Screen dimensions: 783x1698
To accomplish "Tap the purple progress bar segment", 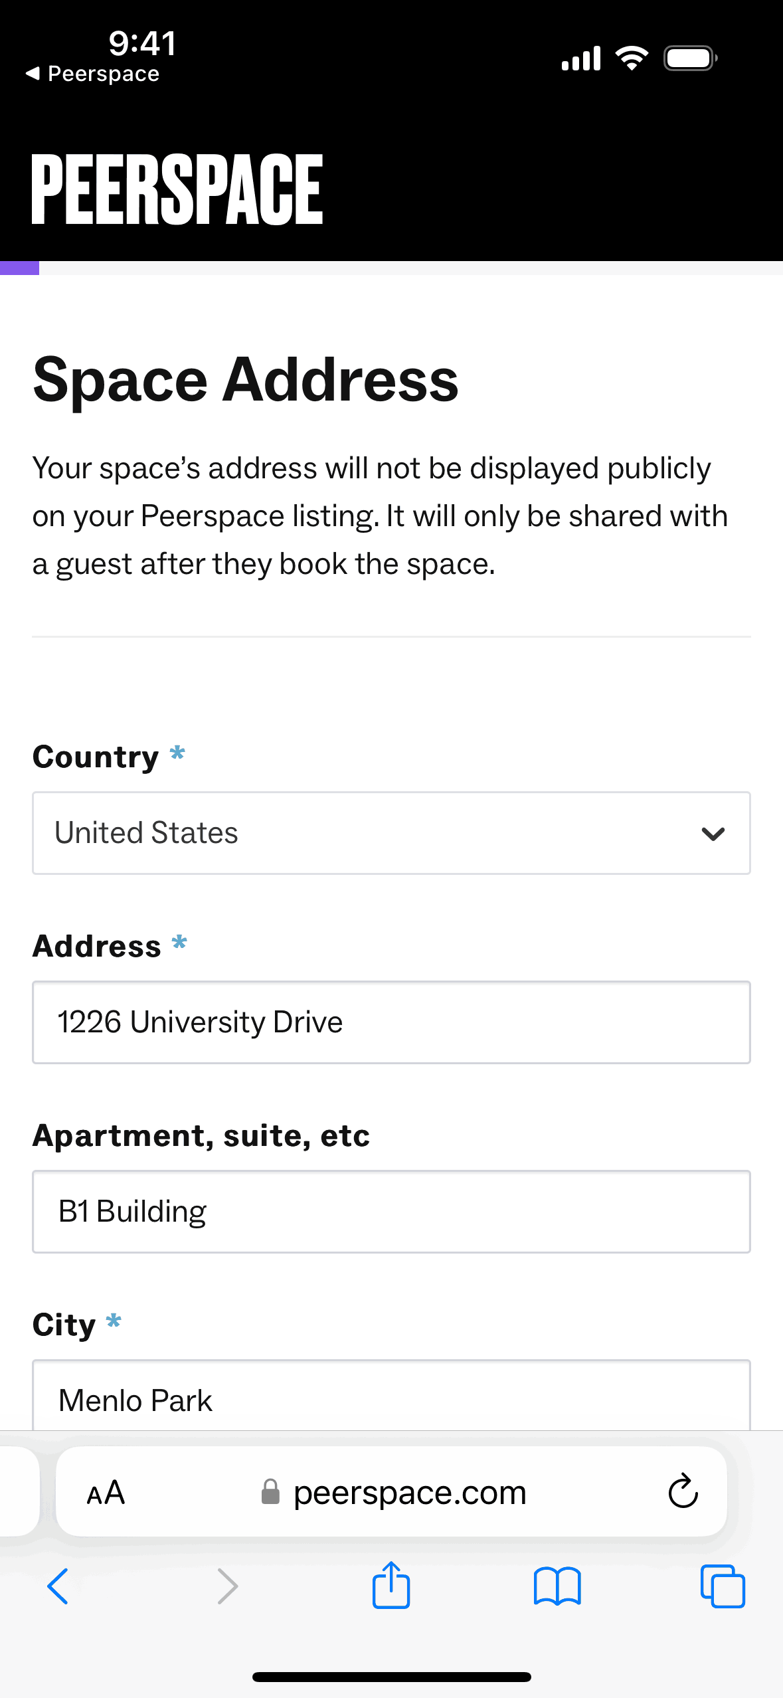I will [x=19, y=268].
